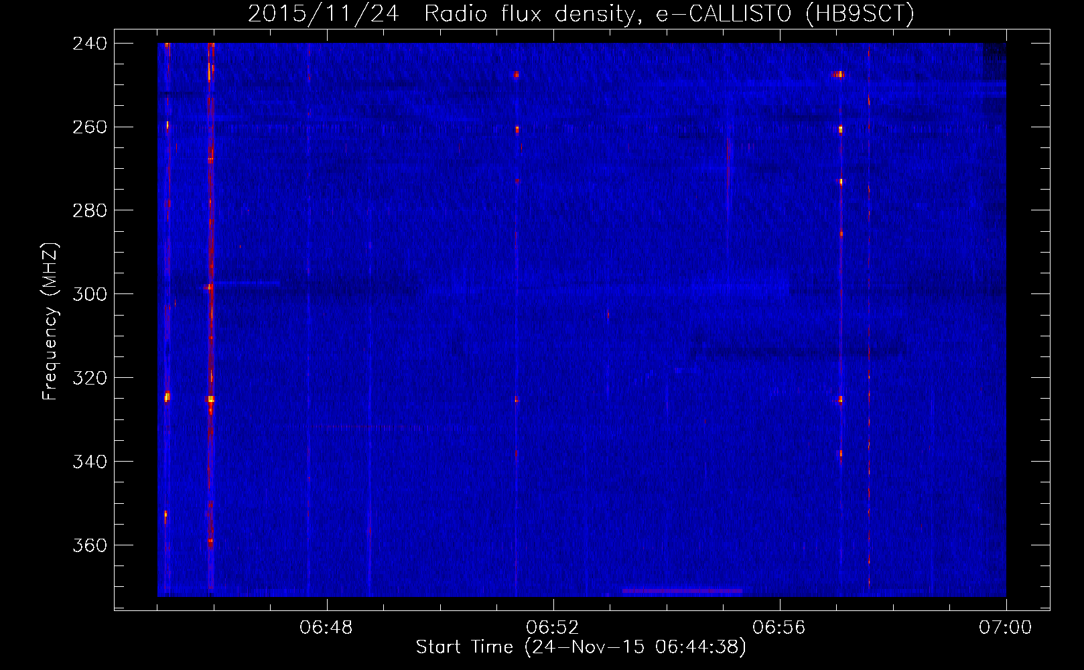Click the 06:52 time tick label
The image size is (1084, 670).
pos(553,628)
